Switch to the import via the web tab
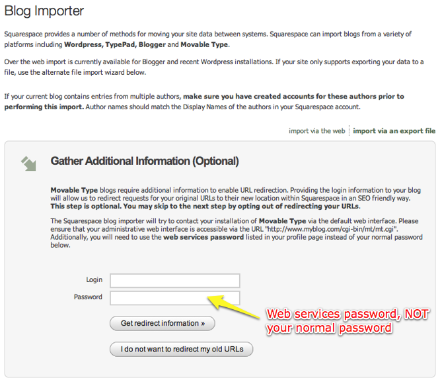 pos(316,131)
